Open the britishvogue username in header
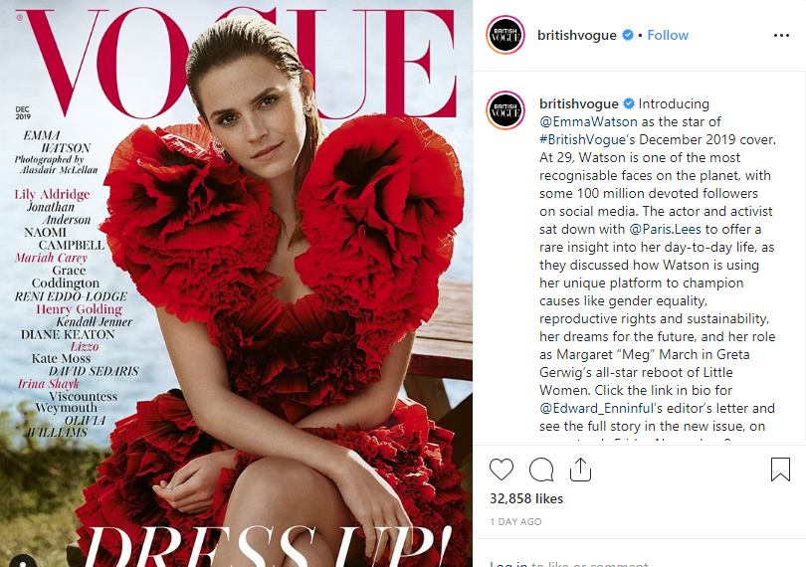This screenshot has height=567, width=806. [x=577, y=35]
